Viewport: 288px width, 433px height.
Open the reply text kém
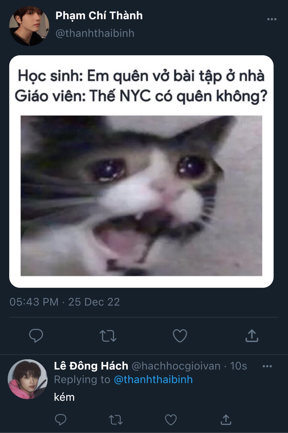coord(64,397)
